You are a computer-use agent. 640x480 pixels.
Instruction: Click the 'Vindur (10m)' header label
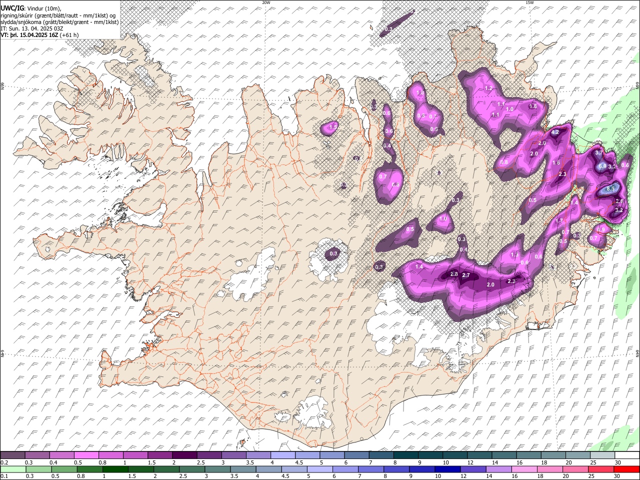coord(43,8)
